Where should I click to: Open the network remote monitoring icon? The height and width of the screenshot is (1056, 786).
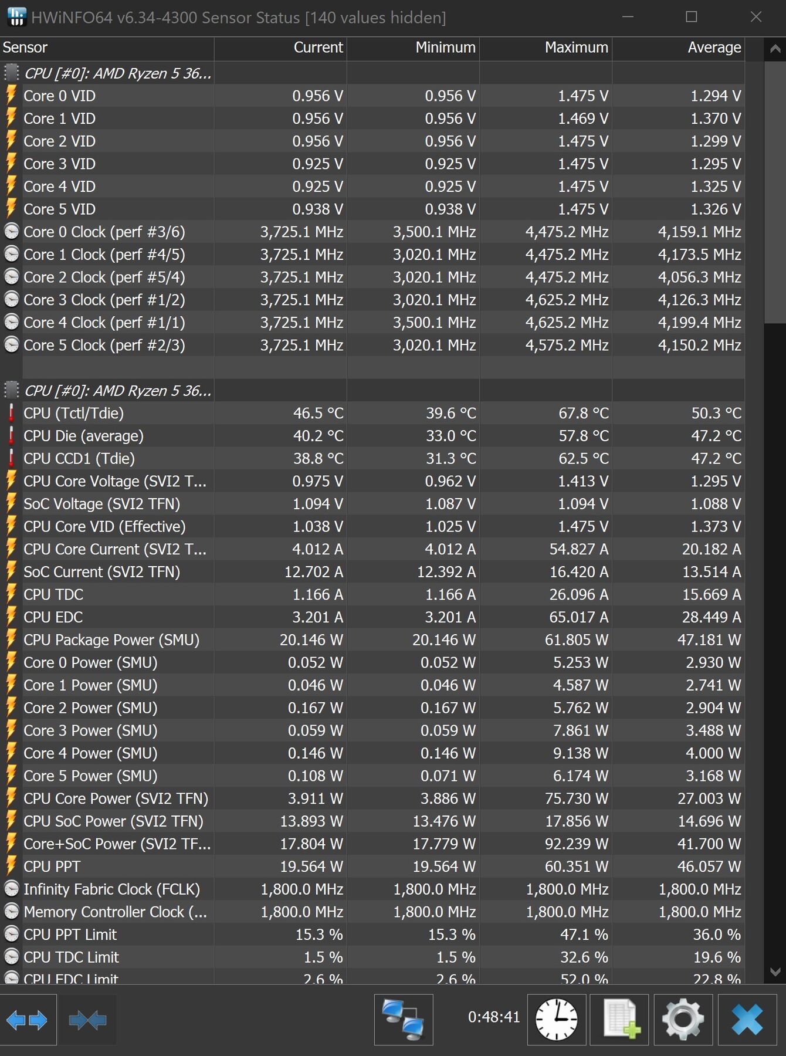[404, 1020]
